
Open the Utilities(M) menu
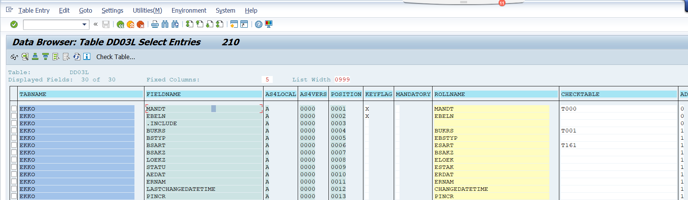(x=147, y=10)
